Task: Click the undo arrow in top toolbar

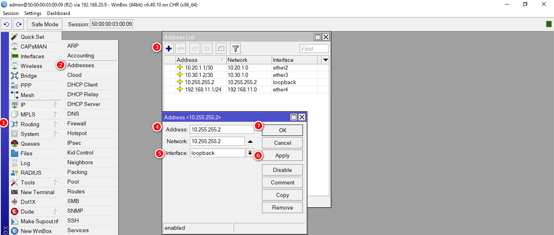Action: tap(6, 24)
